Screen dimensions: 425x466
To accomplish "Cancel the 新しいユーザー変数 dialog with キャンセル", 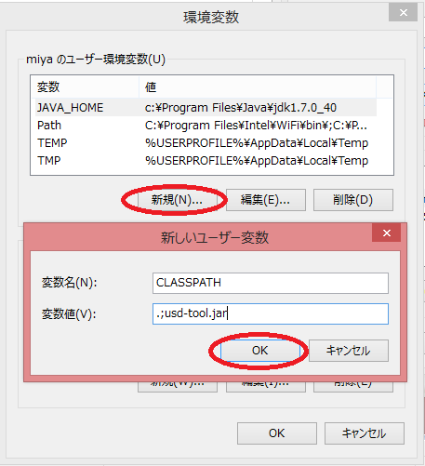I will tap(349, 351).
